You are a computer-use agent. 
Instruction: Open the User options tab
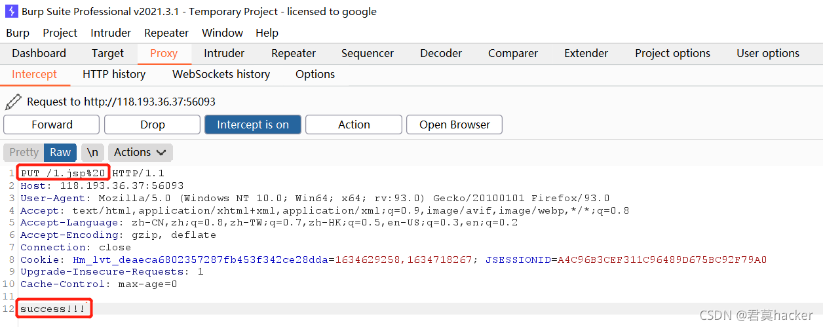(768, 53)
